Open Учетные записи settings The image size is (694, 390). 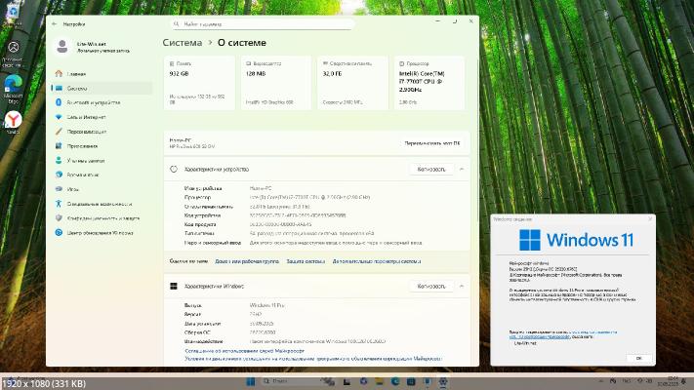pyautogui.click(x=88, y=160)
